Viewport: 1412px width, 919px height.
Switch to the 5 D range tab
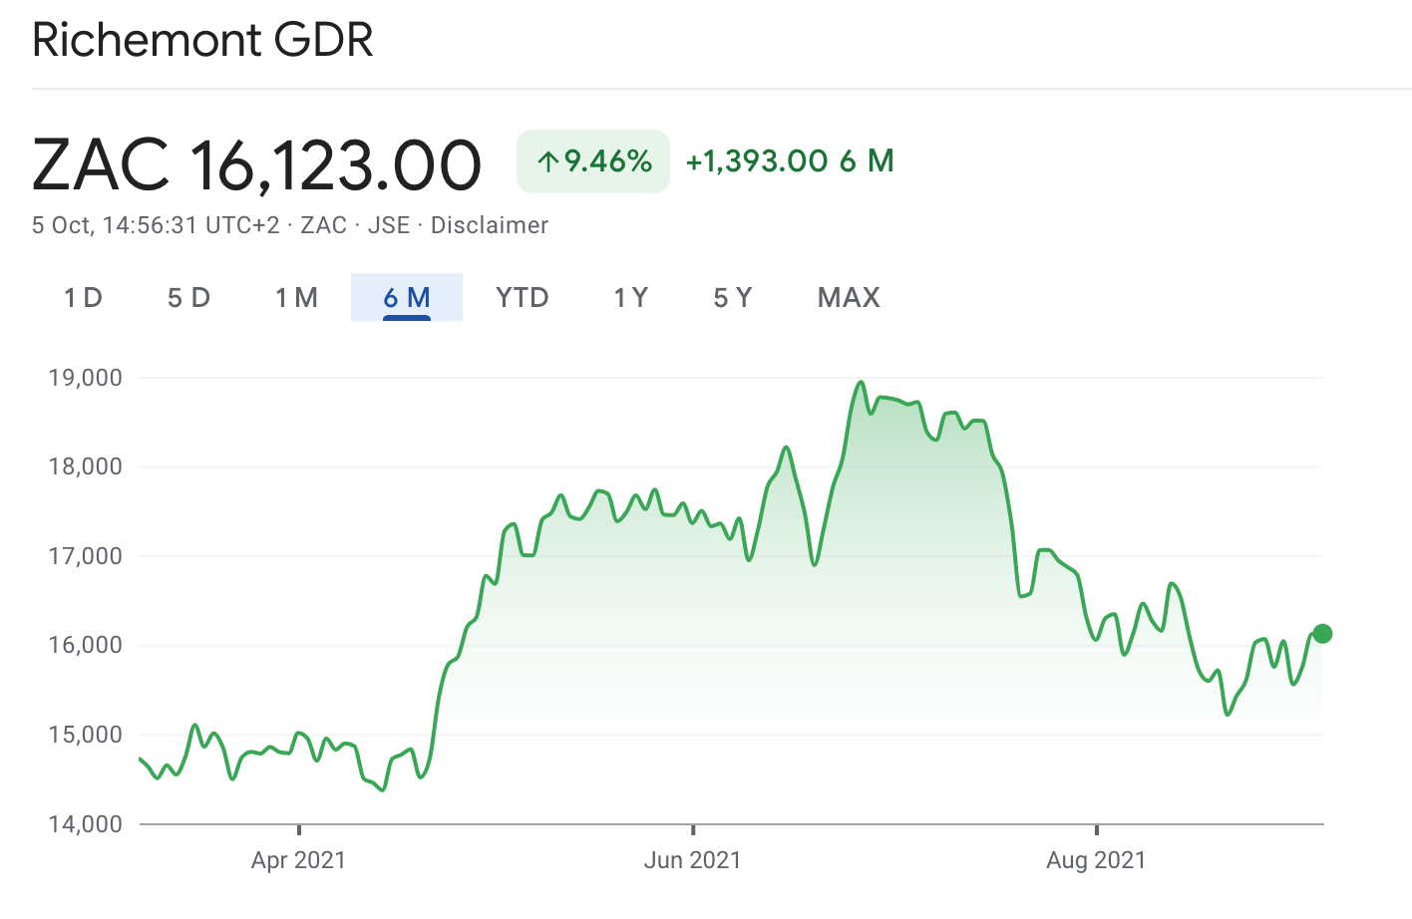pos(188,297)
